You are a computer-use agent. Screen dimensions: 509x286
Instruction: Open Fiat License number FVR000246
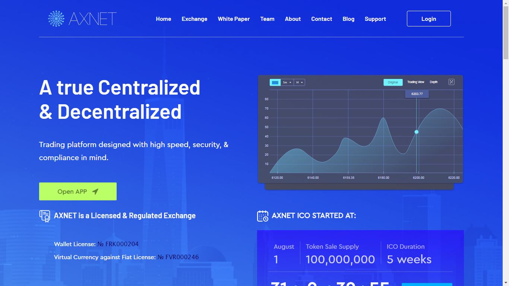[178, 257]
